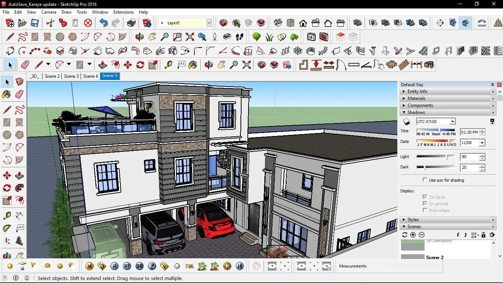Screen dimensions: 503x283
Task: Click the Dark value input field
Action: pos(470,167)
